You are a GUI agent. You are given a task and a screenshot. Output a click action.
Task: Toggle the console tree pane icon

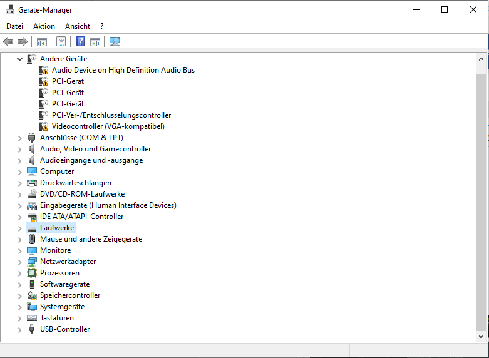[42, 41]
